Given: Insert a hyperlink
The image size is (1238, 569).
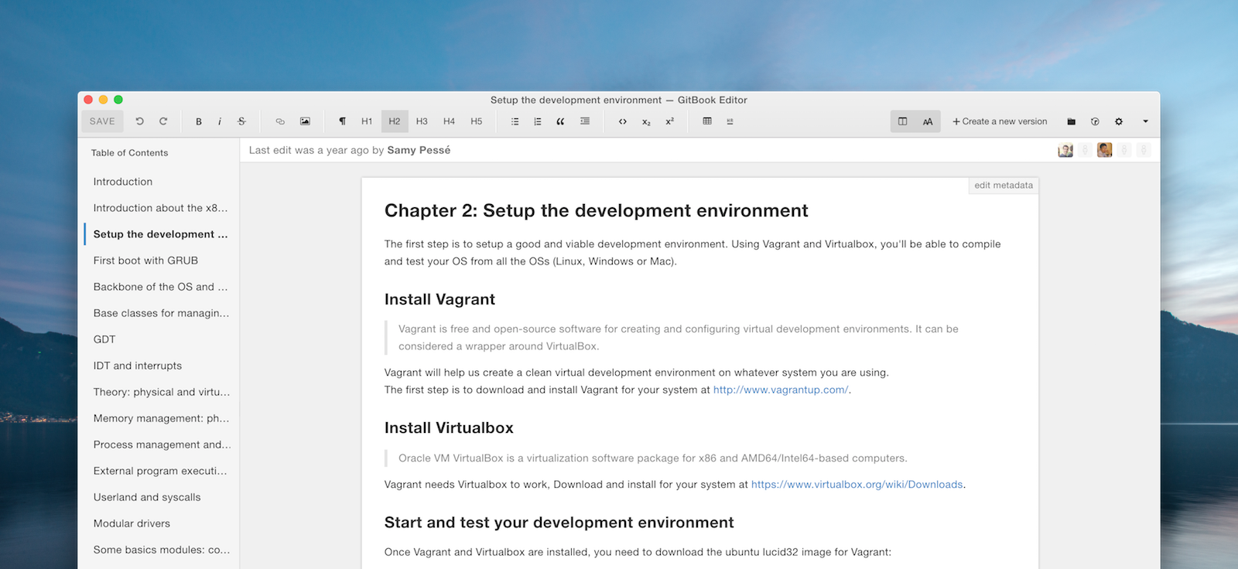Looking at the screenshot, I should pos(280,121).
